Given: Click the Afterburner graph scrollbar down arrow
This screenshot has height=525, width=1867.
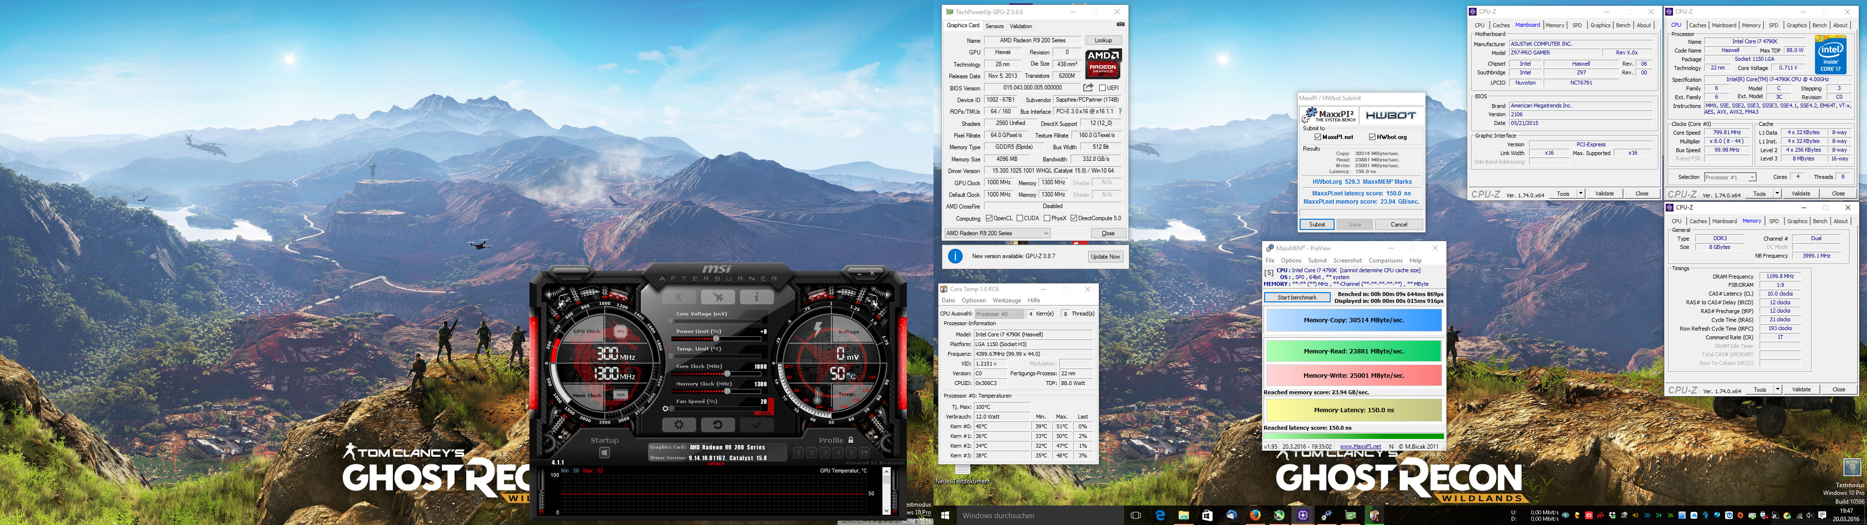Looking at the screenshot, I should [x=886, y=510].
